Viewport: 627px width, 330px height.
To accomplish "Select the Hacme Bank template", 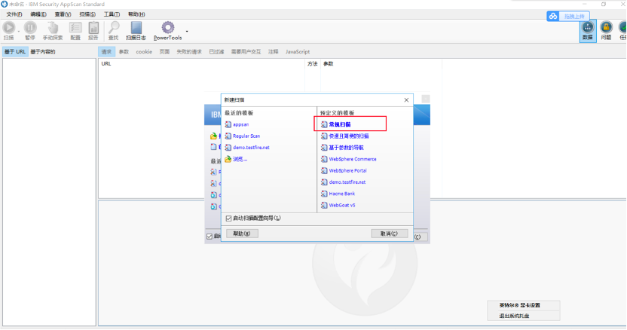I will click(x=342, y=194).
